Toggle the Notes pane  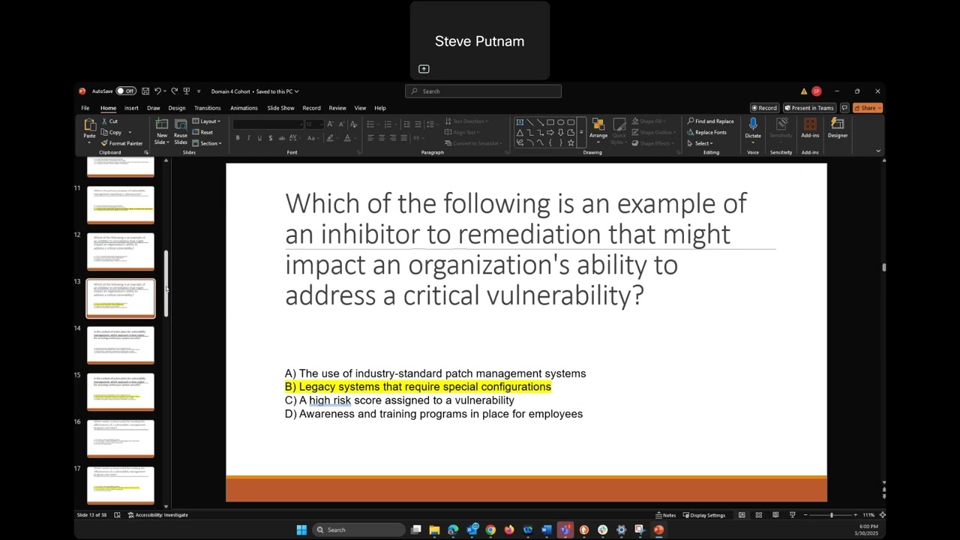[666, 515]
